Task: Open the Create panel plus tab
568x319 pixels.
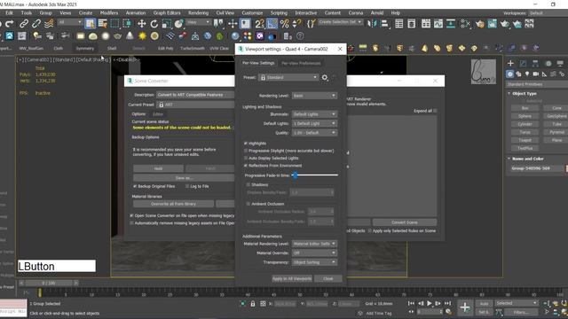Action: pos(510,63)
